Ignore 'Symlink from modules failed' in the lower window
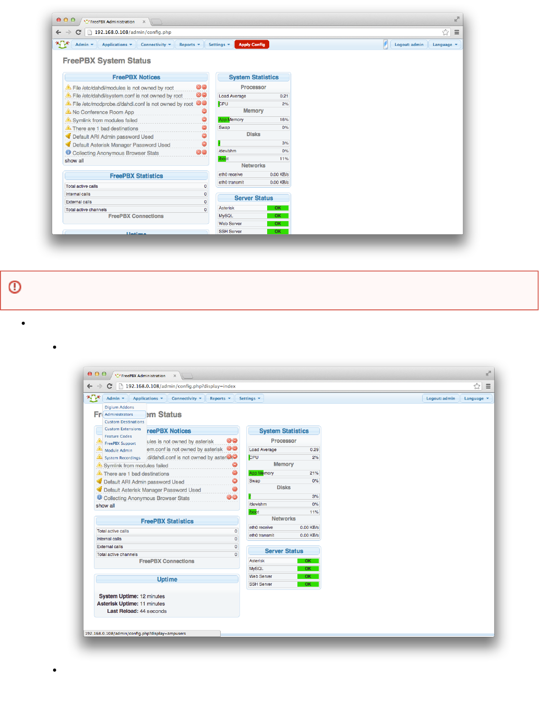Screen dimensions: 539x726 coord(235,465)
